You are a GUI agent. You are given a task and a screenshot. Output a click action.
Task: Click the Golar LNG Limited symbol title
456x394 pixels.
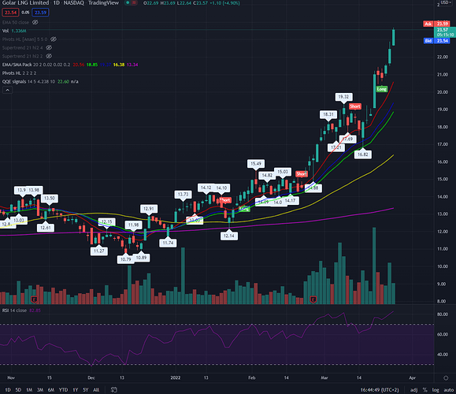coord(25,3)
